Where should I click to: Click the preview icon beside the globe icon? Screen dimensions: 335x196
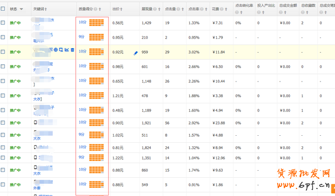[x=61, y=50]
